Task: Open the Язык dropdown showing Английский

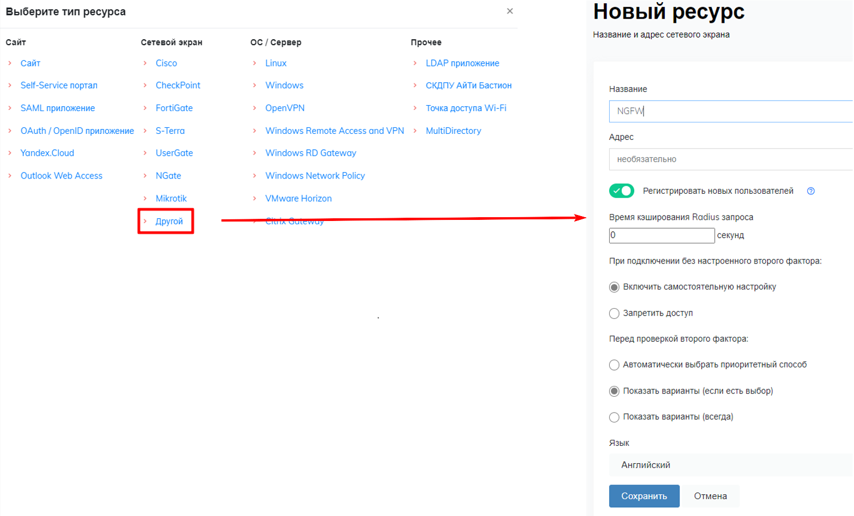Action: point(729,465)
